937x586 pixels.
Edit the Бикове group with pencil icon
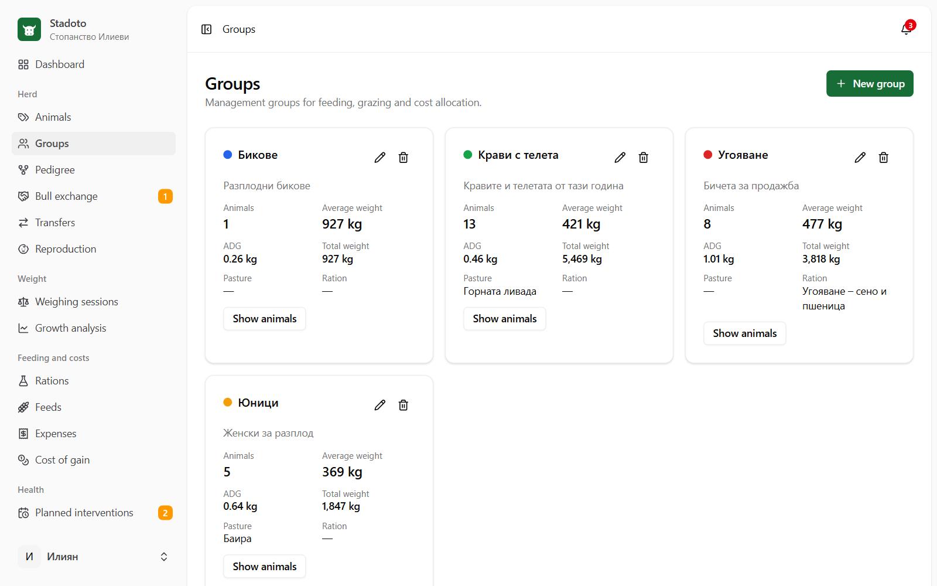[380, 157]
